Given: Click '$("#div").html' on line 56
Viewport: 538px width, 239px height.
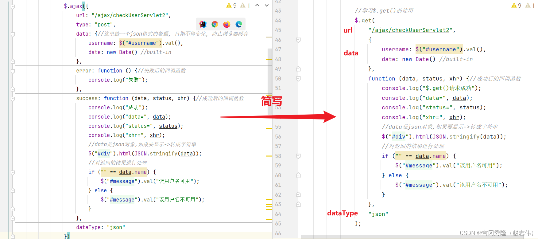Looking at the screenshot, I should [405, 137].
